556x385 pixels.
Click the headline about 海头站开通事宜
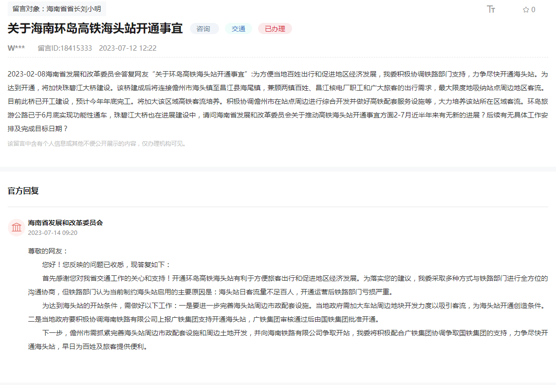[95, 28]
